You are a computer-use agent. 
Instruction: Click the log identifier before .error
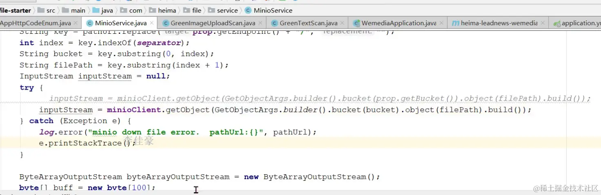point(46,132)
